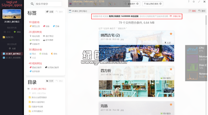
Task: Select the 风光 scenery tag
Action: click(x=33, y=54)
